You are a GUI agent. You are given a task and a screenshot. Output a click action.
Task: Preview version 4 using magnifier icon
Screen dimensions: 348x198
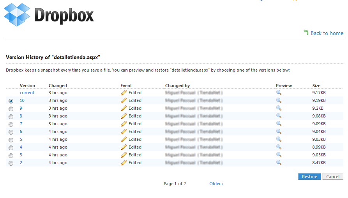pos(279,147)
